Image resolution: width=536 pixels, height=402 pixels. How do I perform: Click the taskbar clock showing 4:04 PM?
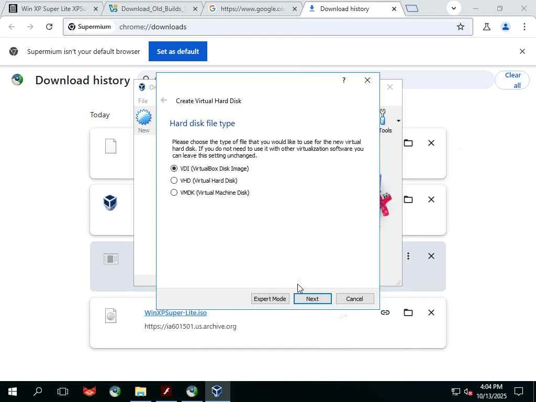tap(491, 392)
